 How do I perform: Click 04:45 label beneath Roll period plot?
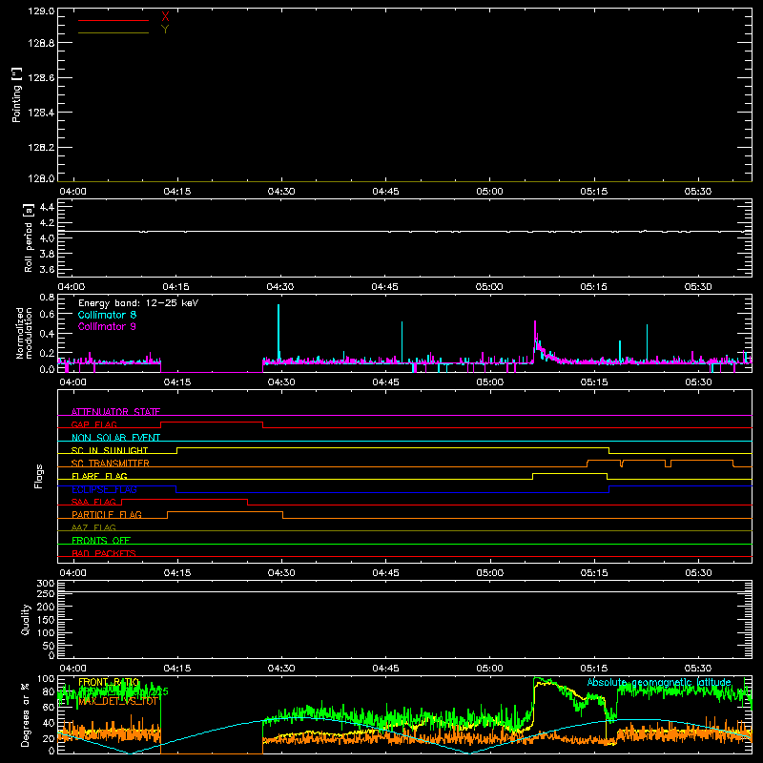[385, 287]
